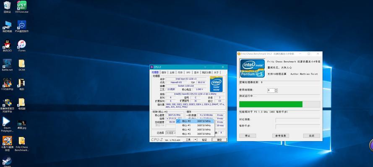Increase thread count with the stepper up arrow
The image size is (373, 167).
[276, 89]
